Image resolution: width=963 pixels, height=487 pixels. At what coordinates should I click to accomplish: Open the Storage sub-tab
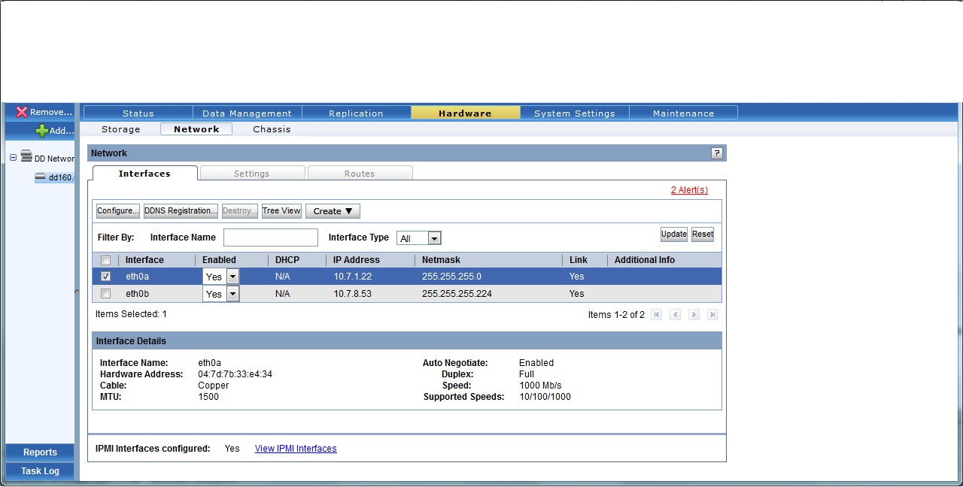[x=121, y=129]
